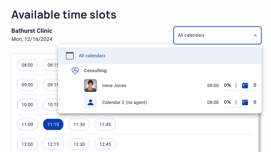Click Irene Jones' profile photo
The width and height of the screenshot is (271, 152).
coord(91,85)
